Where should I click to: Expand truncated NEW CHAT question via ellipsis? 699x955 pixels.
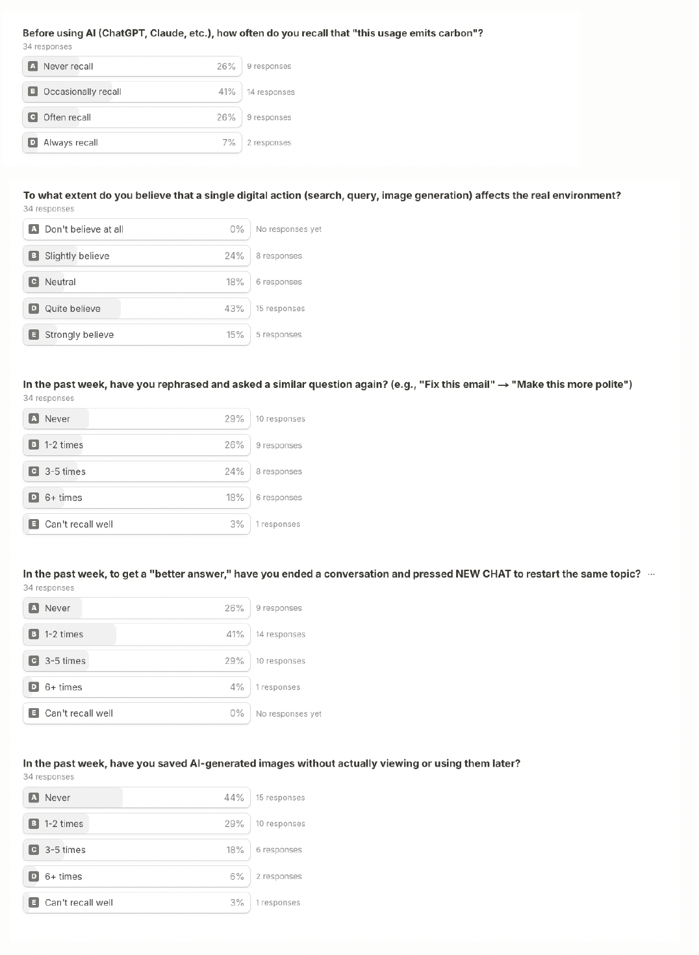click(652, 574)
